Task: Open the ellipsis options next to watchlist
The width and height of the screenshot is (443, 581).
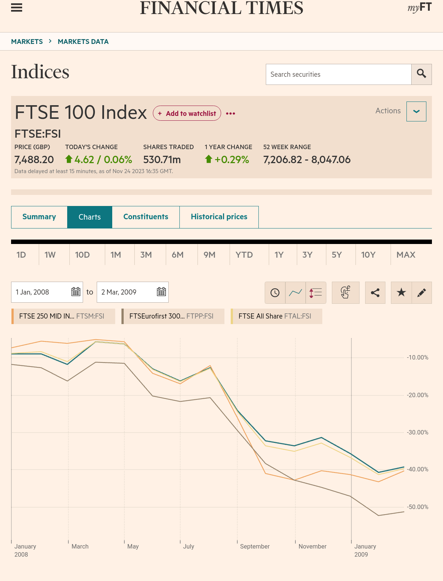Action: click(x=230, y=113)
